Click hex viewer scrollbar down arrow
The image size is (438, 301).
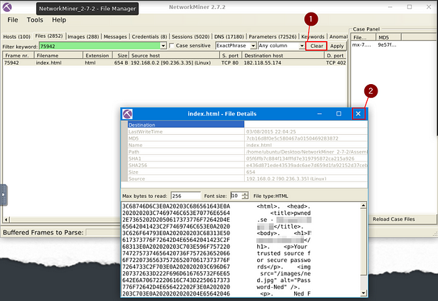click(363, 293)
